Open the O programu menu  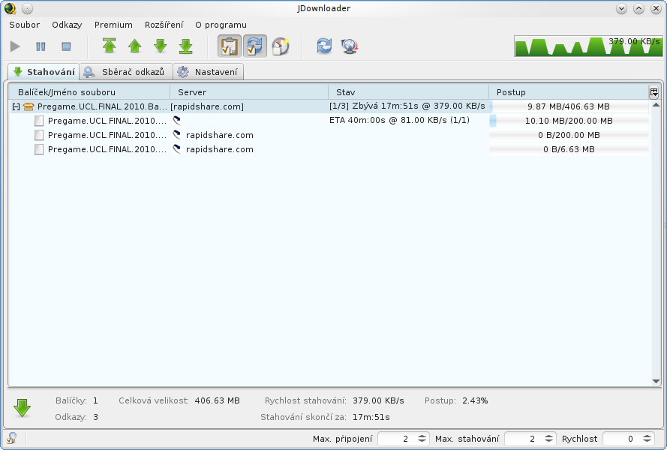pos(221,25)
